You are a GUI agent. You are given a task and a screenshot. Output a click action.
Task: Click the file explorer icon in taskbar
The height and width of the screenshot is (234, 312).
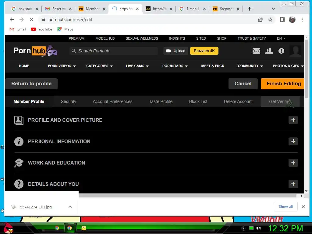[x=84, y=228]
